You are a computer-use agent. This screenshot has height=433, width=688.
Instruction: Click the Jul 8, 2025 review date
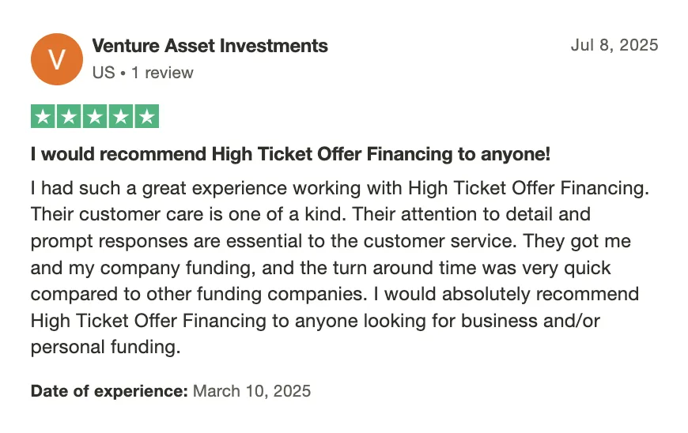click(x=614, y=45)
